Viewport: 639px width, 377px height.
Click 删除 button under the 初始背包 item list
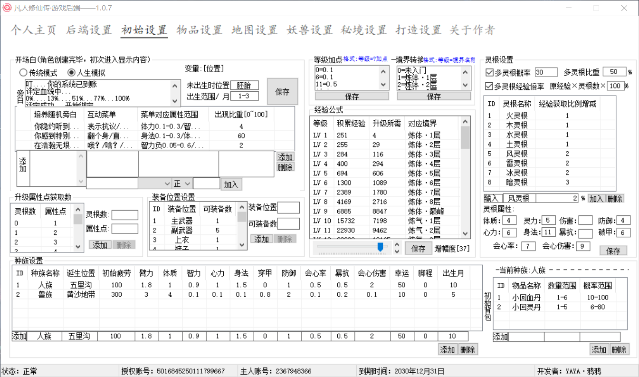pyautogui.click(x=620, y=349)
